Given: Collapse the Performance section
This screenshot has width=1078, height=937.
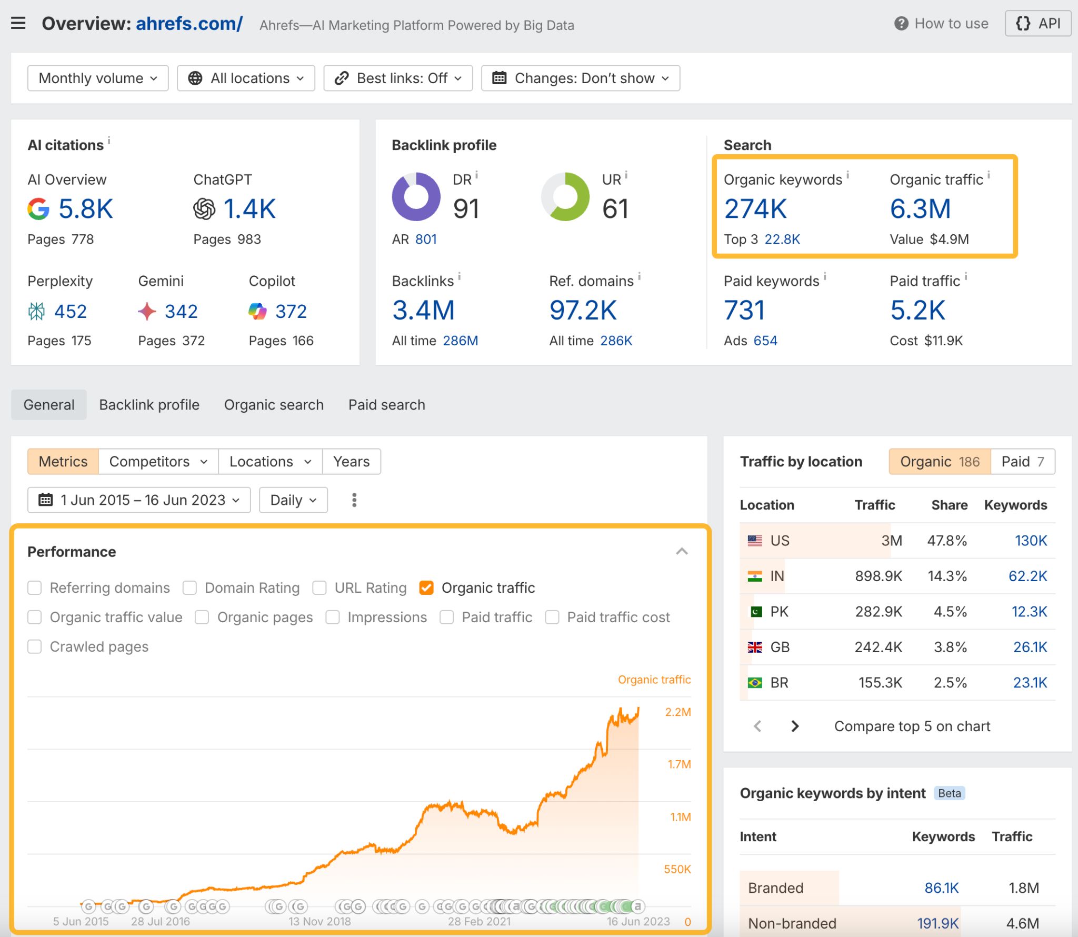Looking at the screenshot, I should coord(681,551).
